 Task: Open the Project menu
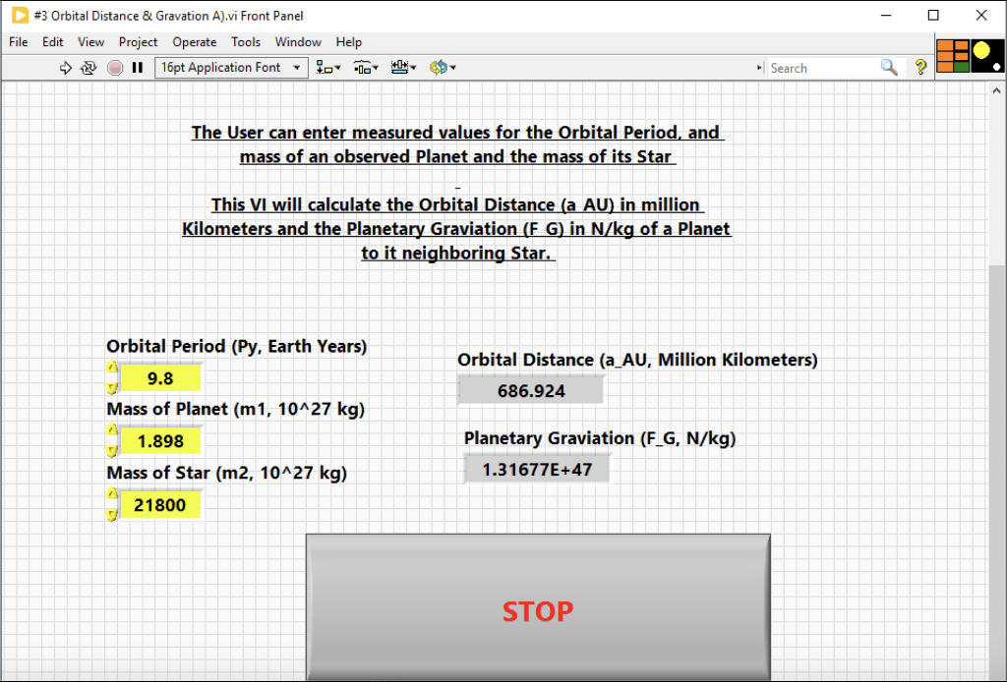click(x=138, y=42)
